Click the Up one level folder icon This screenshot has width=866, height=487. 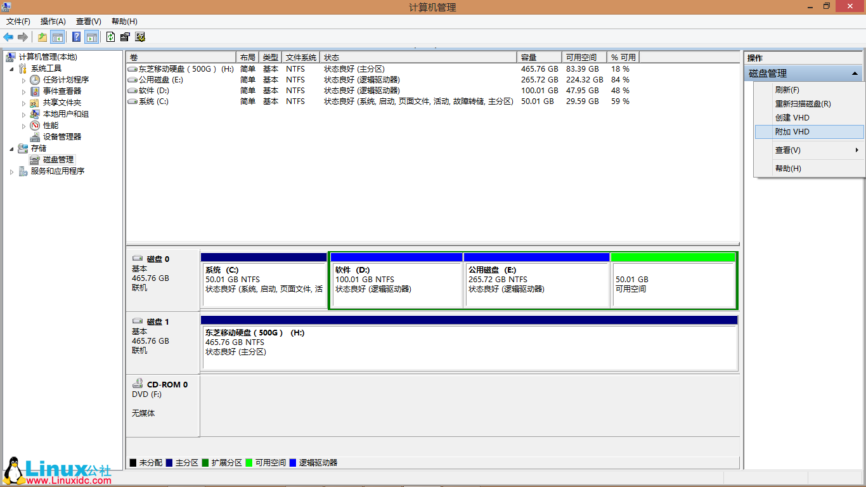42,37
